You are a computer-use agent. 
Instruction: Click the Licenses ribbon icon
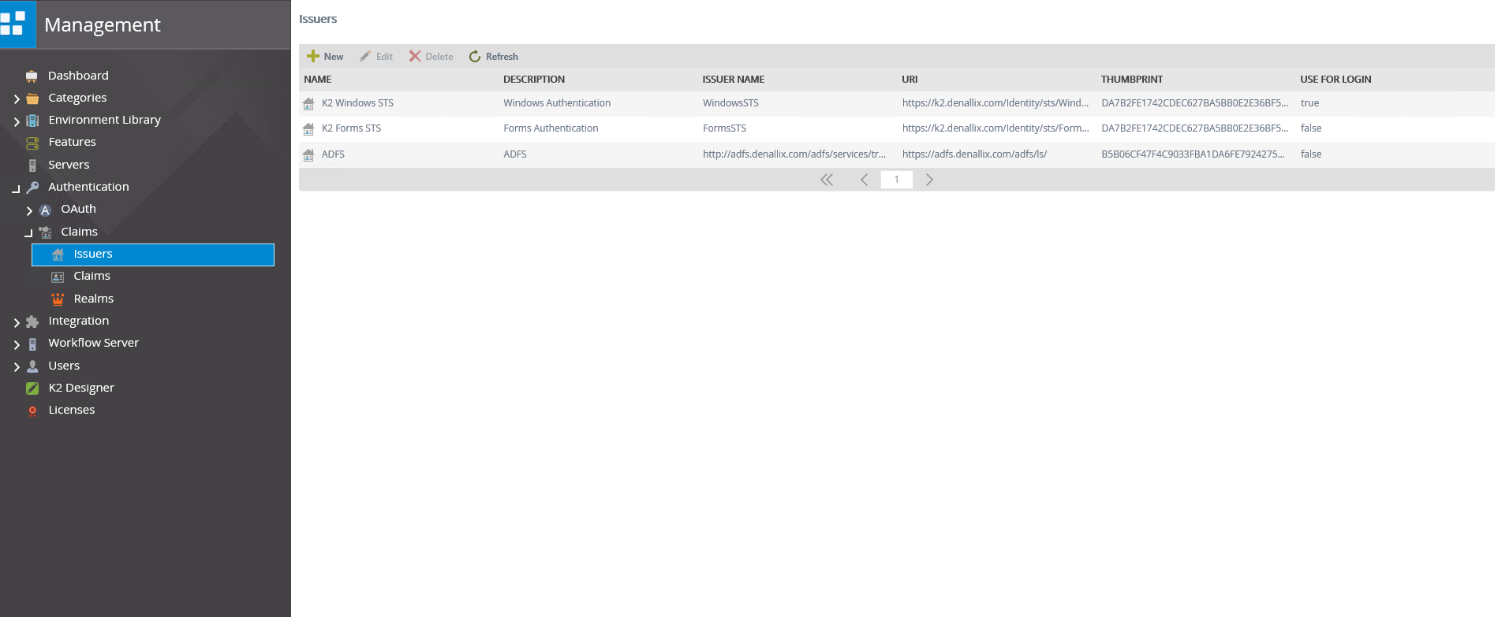(32, 411)
